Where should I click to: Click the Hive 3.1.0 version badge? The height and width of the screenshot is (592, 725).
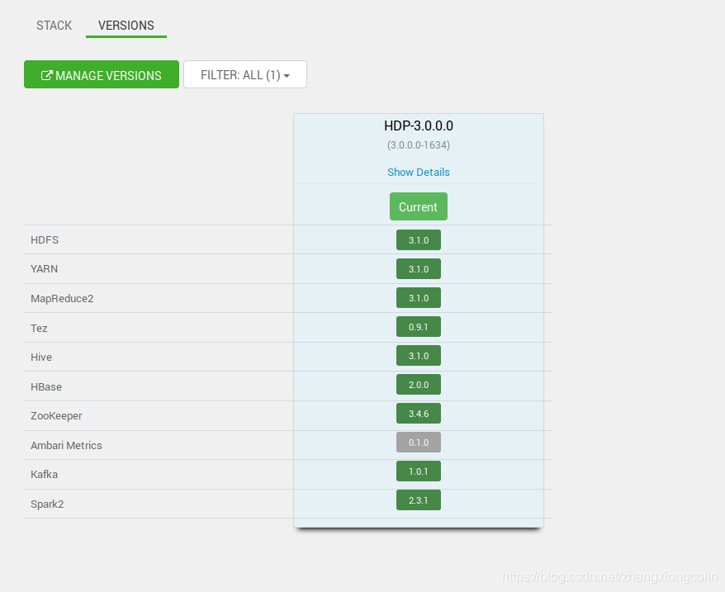coord(419,356)
